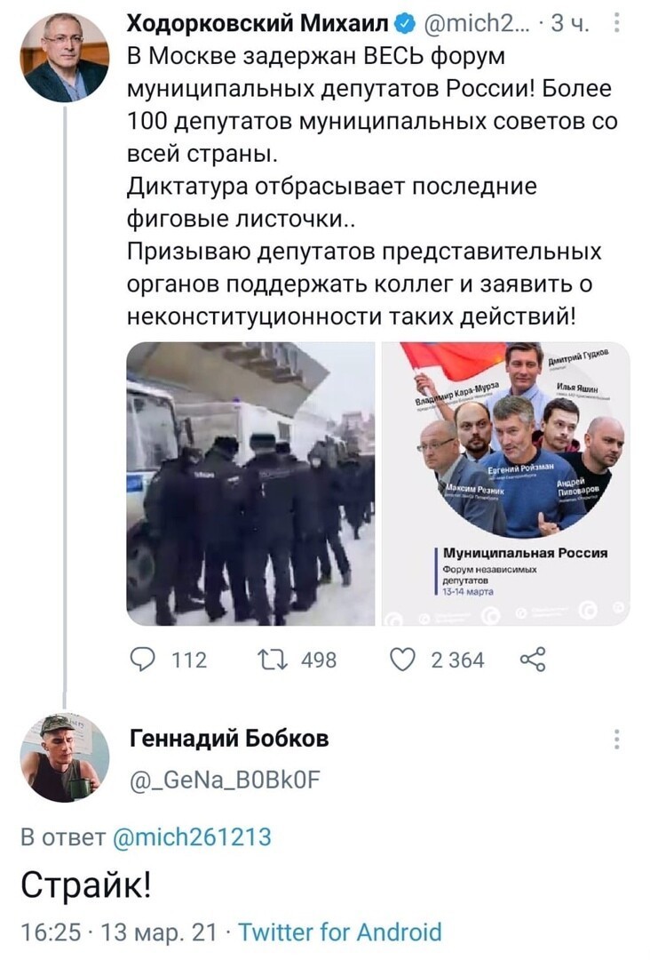Screen dimensions: 650x960
Task: Like the tweet via heart icon
Action: click(x=402, y=660)
